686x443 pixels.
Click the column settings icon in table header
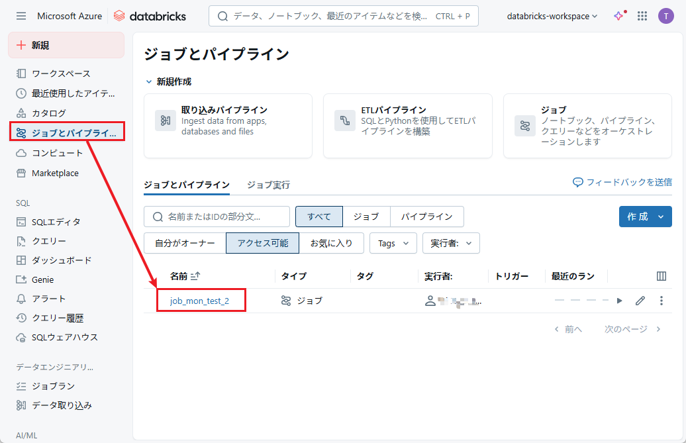661,276
